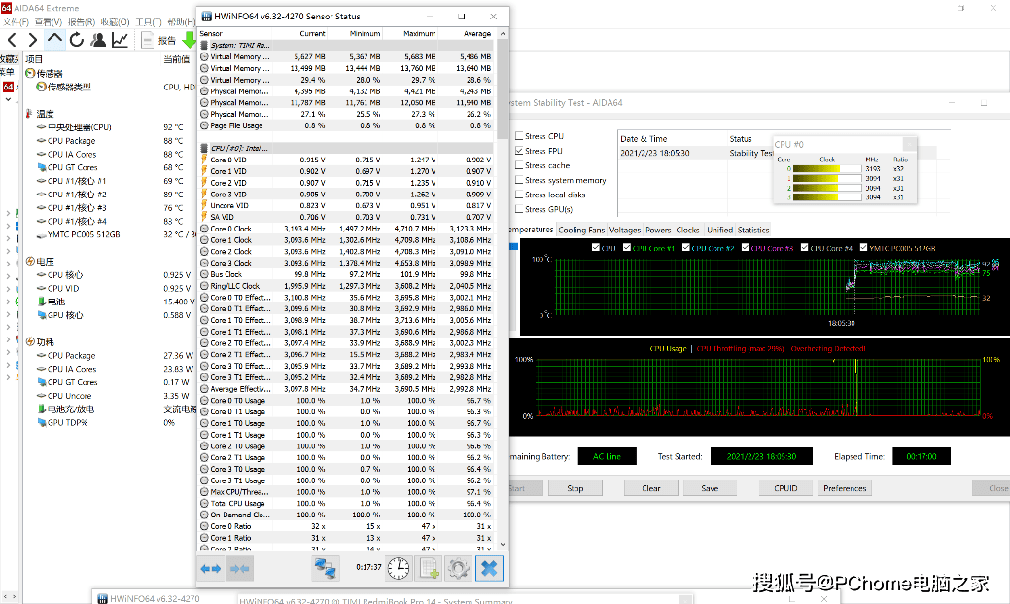Open the user profile icon in AIDA64 toolbar

[98, 40]
